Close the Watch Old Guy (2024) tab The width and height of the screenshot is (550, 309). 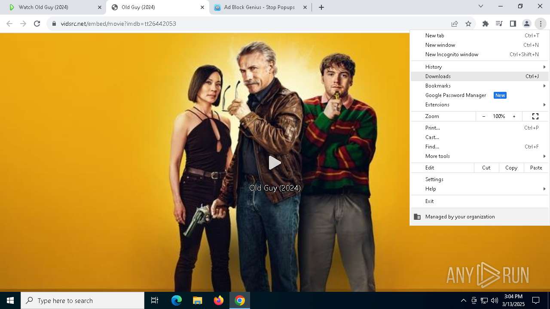100,7
